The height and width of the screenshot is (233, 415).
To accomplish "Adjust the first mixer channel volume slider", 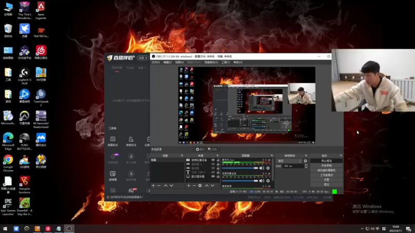I will click(x=240, y=168).
